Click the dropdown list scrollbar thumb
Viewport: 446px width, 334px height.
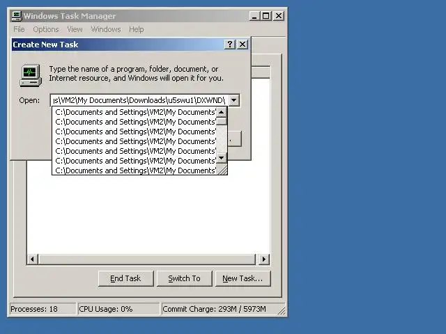[x=222, y=121]
